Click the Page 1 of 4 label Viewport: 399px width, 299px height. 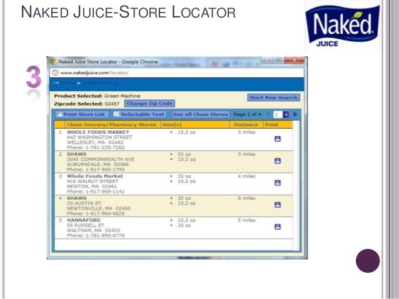pos(247,114)
